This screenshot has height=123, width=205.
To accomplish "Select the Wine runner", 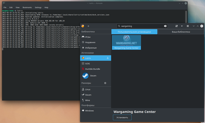I will (96, 100).
